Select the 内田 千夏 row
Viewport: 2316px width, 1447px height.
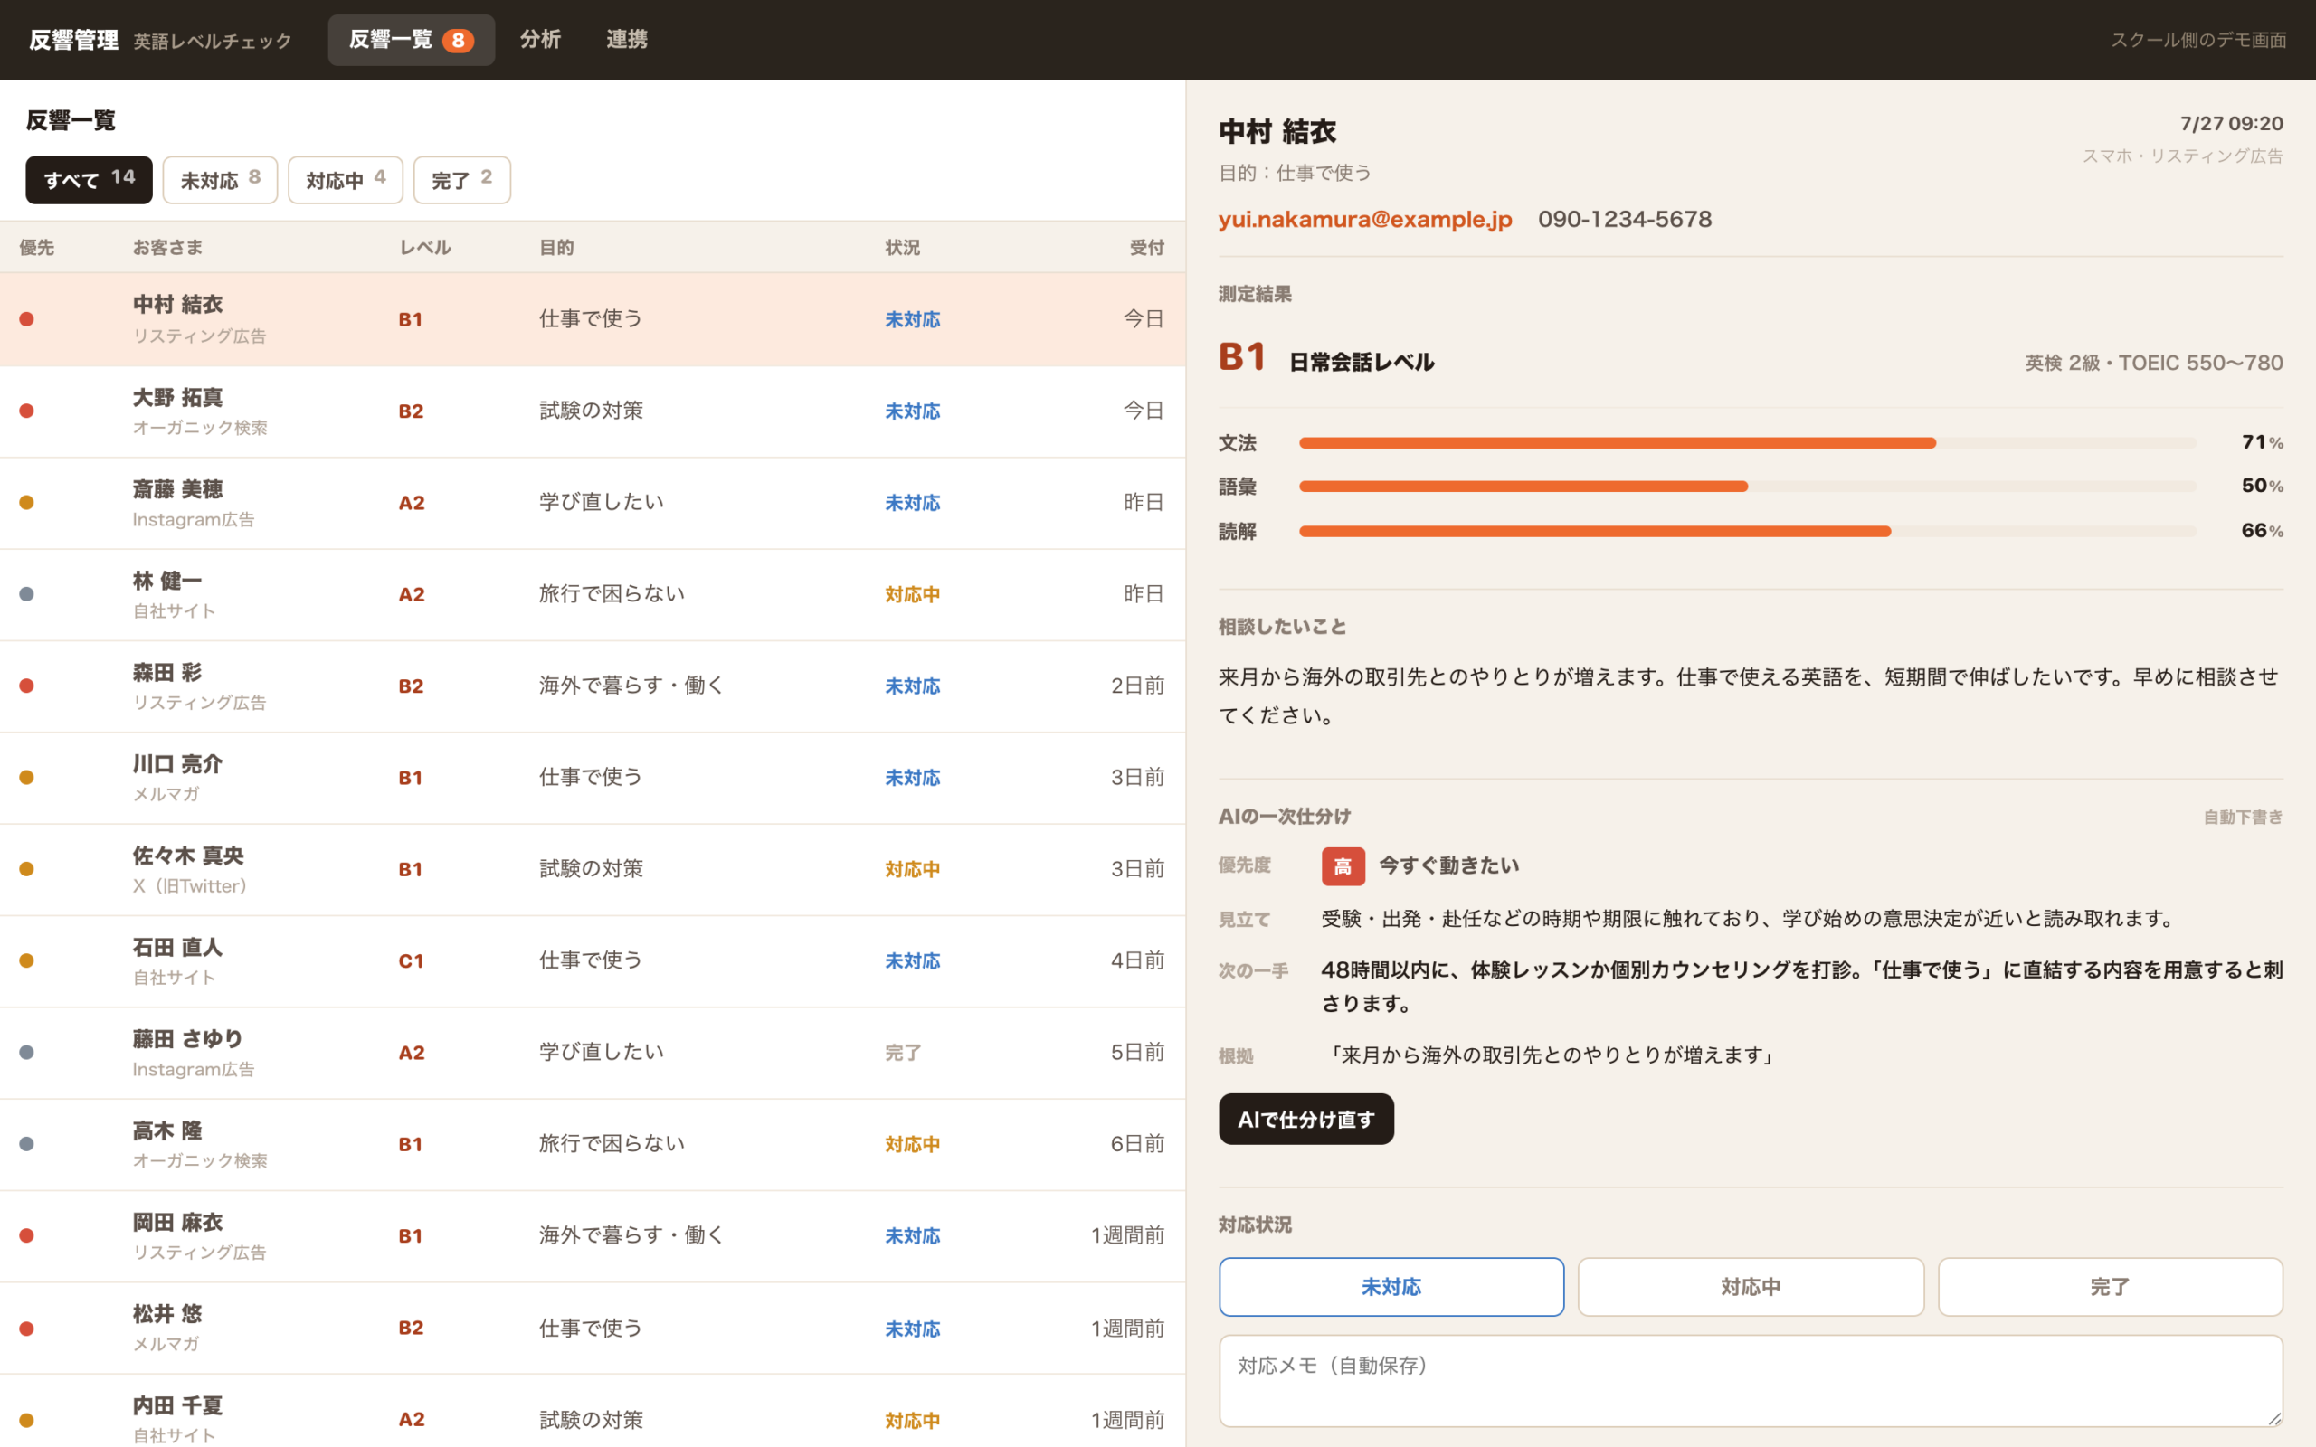(x=593, y=1412)
